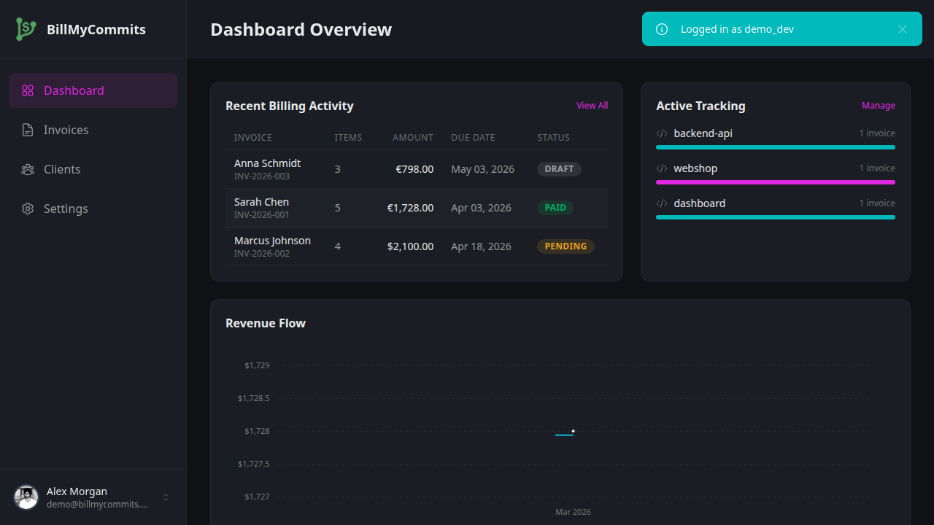This screenshot has height=525, width=934.
Task: Select the backend-api repository name
Action: coord(703,133)
